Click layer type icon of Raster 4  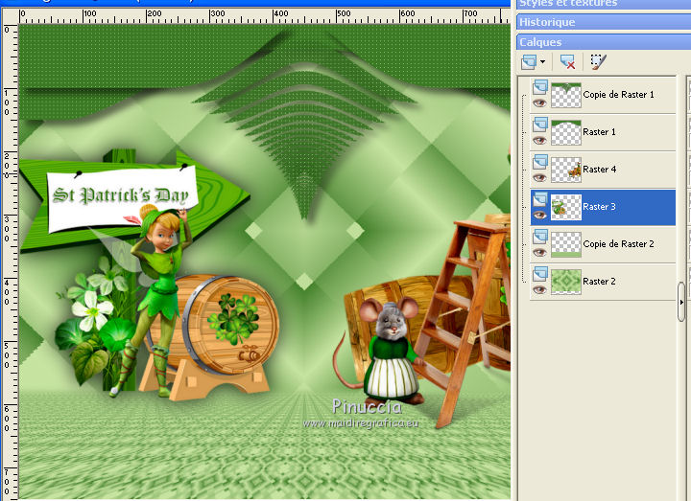point(540,162)
